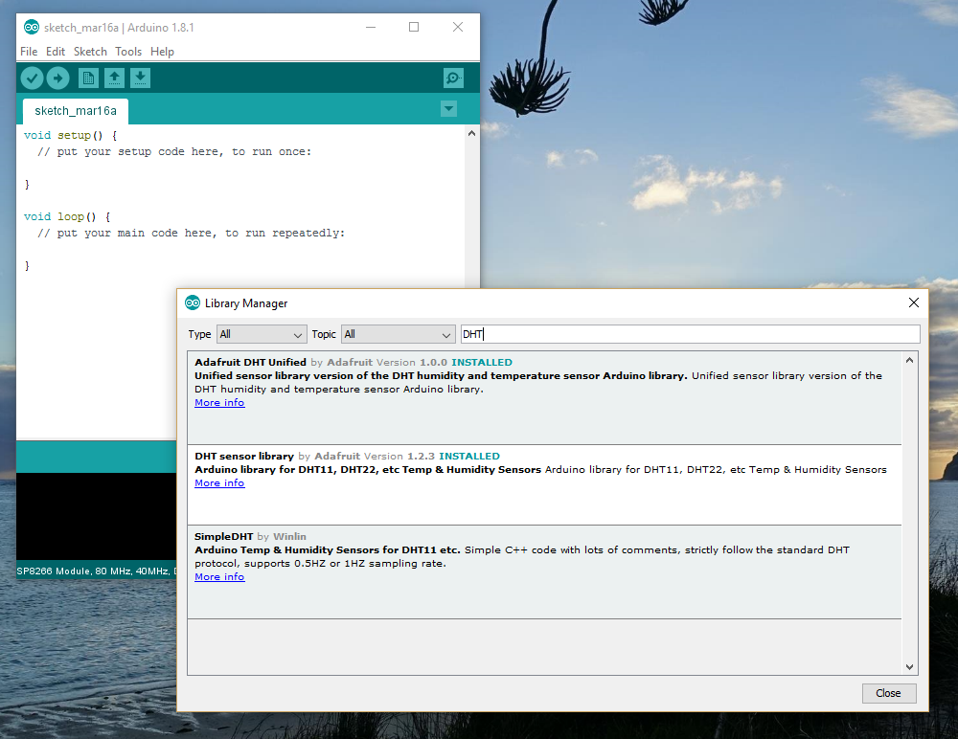This screenshot has height=739, width=958.
Task: Maximize the Arduino sketch window
Action: click(414, 27)
